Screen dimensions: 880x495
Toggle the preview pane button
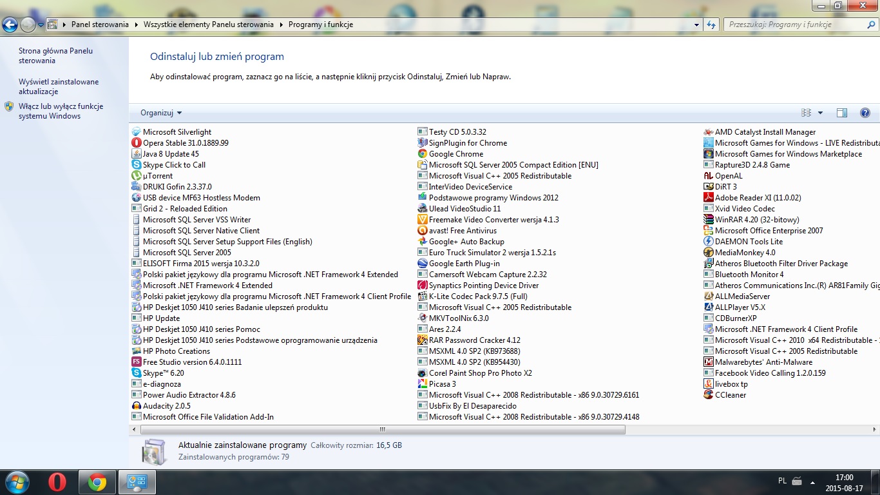coord(841,113)
